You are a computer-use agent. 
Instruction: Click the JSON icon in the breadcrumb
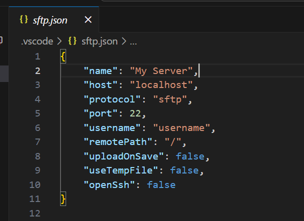tap(73, 41)
